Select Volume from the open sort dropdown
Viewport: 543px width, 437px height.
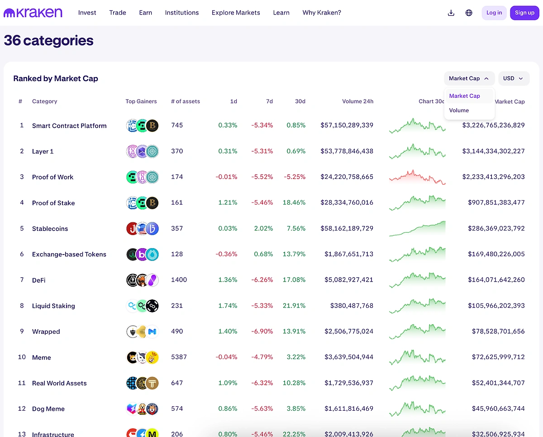coord(459,110)
